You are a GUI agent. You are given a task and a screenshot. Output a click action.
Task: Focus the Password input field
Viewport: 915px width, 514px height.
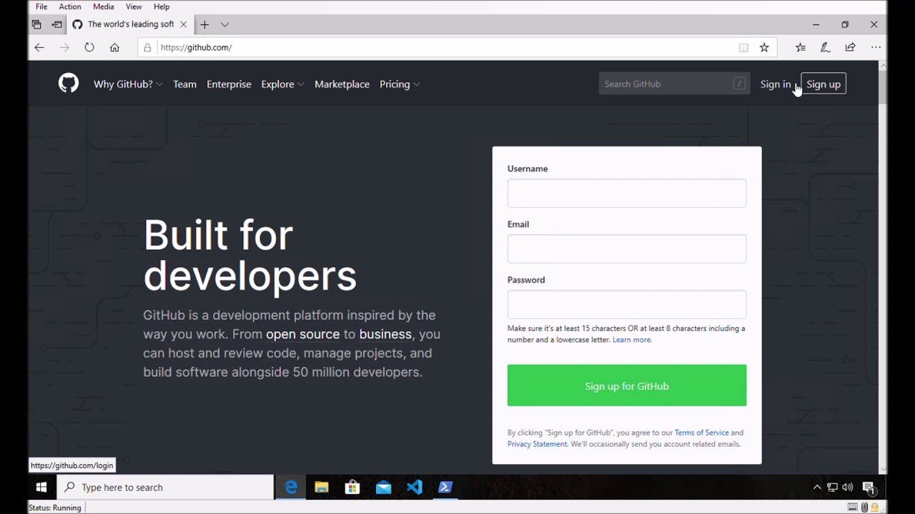627,304
